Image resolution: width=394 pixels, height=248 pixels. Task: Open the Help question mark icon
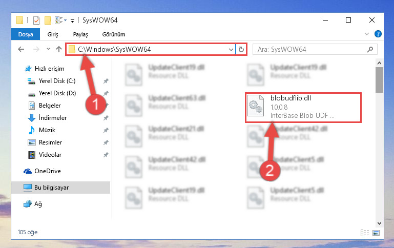(378, 34)
